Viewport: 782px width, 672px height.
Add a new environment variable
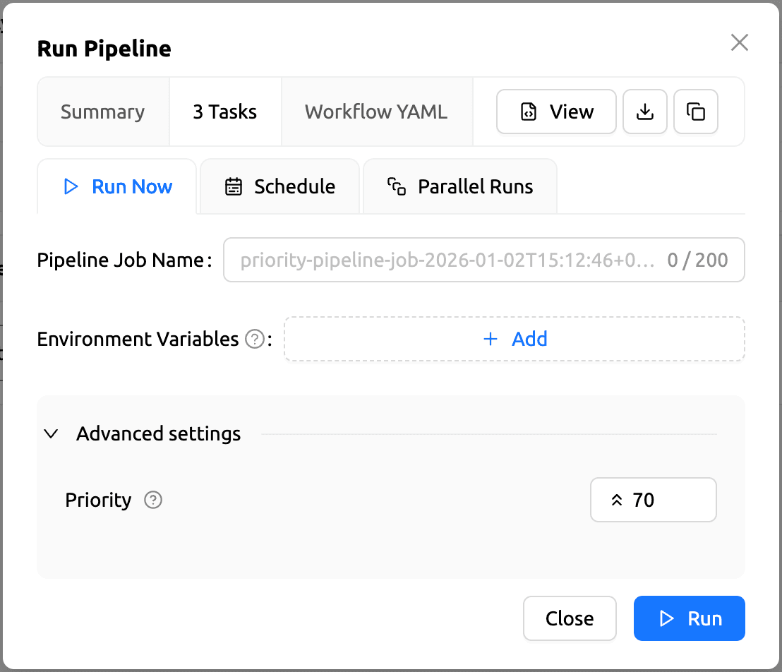[x=515, y=340]
